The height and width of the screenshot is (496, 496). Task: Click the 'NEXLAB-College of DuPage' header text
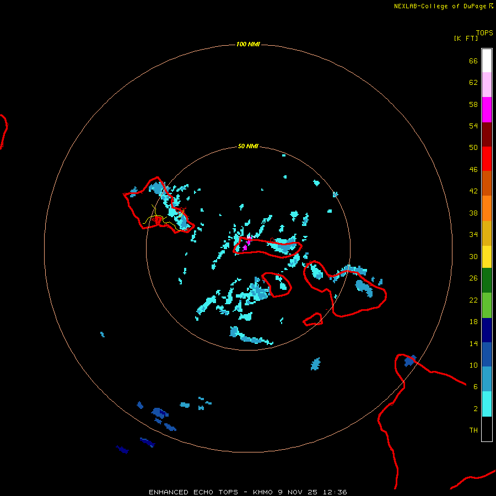coord(440,6)
